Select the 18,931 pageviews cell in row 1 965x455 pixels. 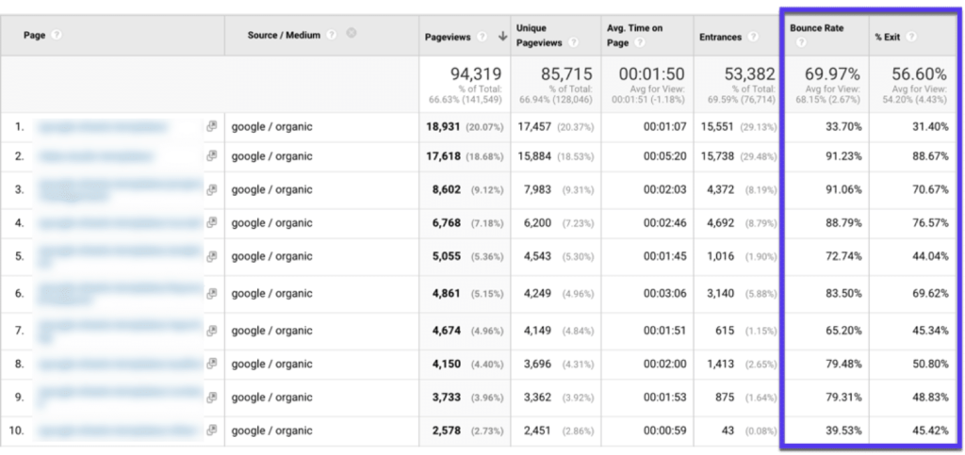(445, 126)
